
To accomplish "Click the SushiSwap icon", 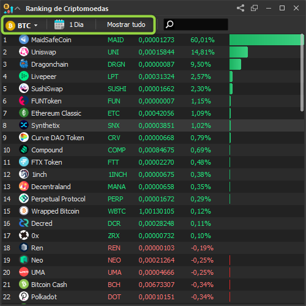I will click(x=24, y=89).
